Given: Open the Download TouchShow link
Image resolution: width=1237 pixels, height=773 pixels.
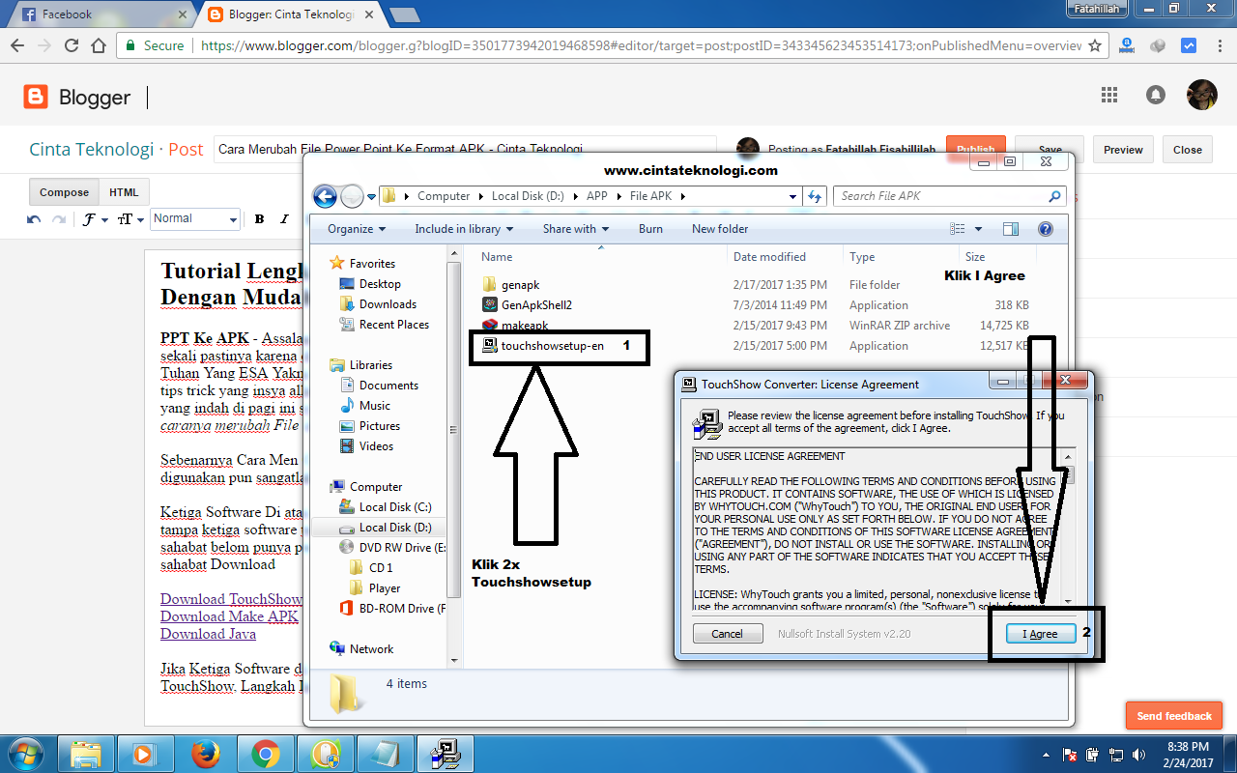Looking at the screenshot, I should (x=230, y=599).
